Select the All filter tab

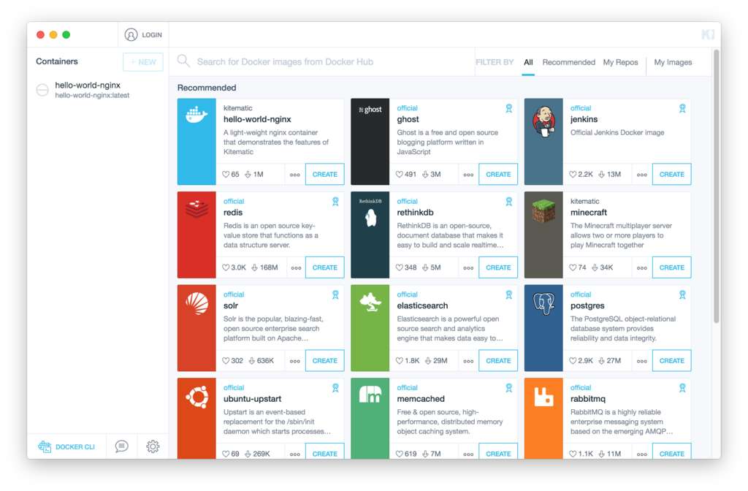[528, 62]
